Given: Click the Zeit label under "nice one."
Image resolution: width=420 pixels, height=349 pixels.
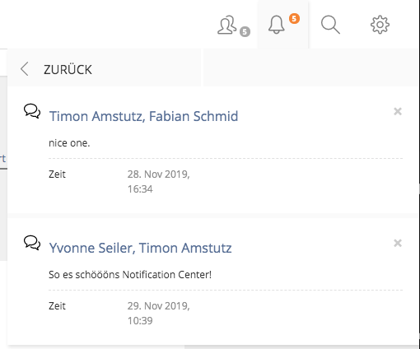Looking at the screenshot, I should (x=57, y=174).
